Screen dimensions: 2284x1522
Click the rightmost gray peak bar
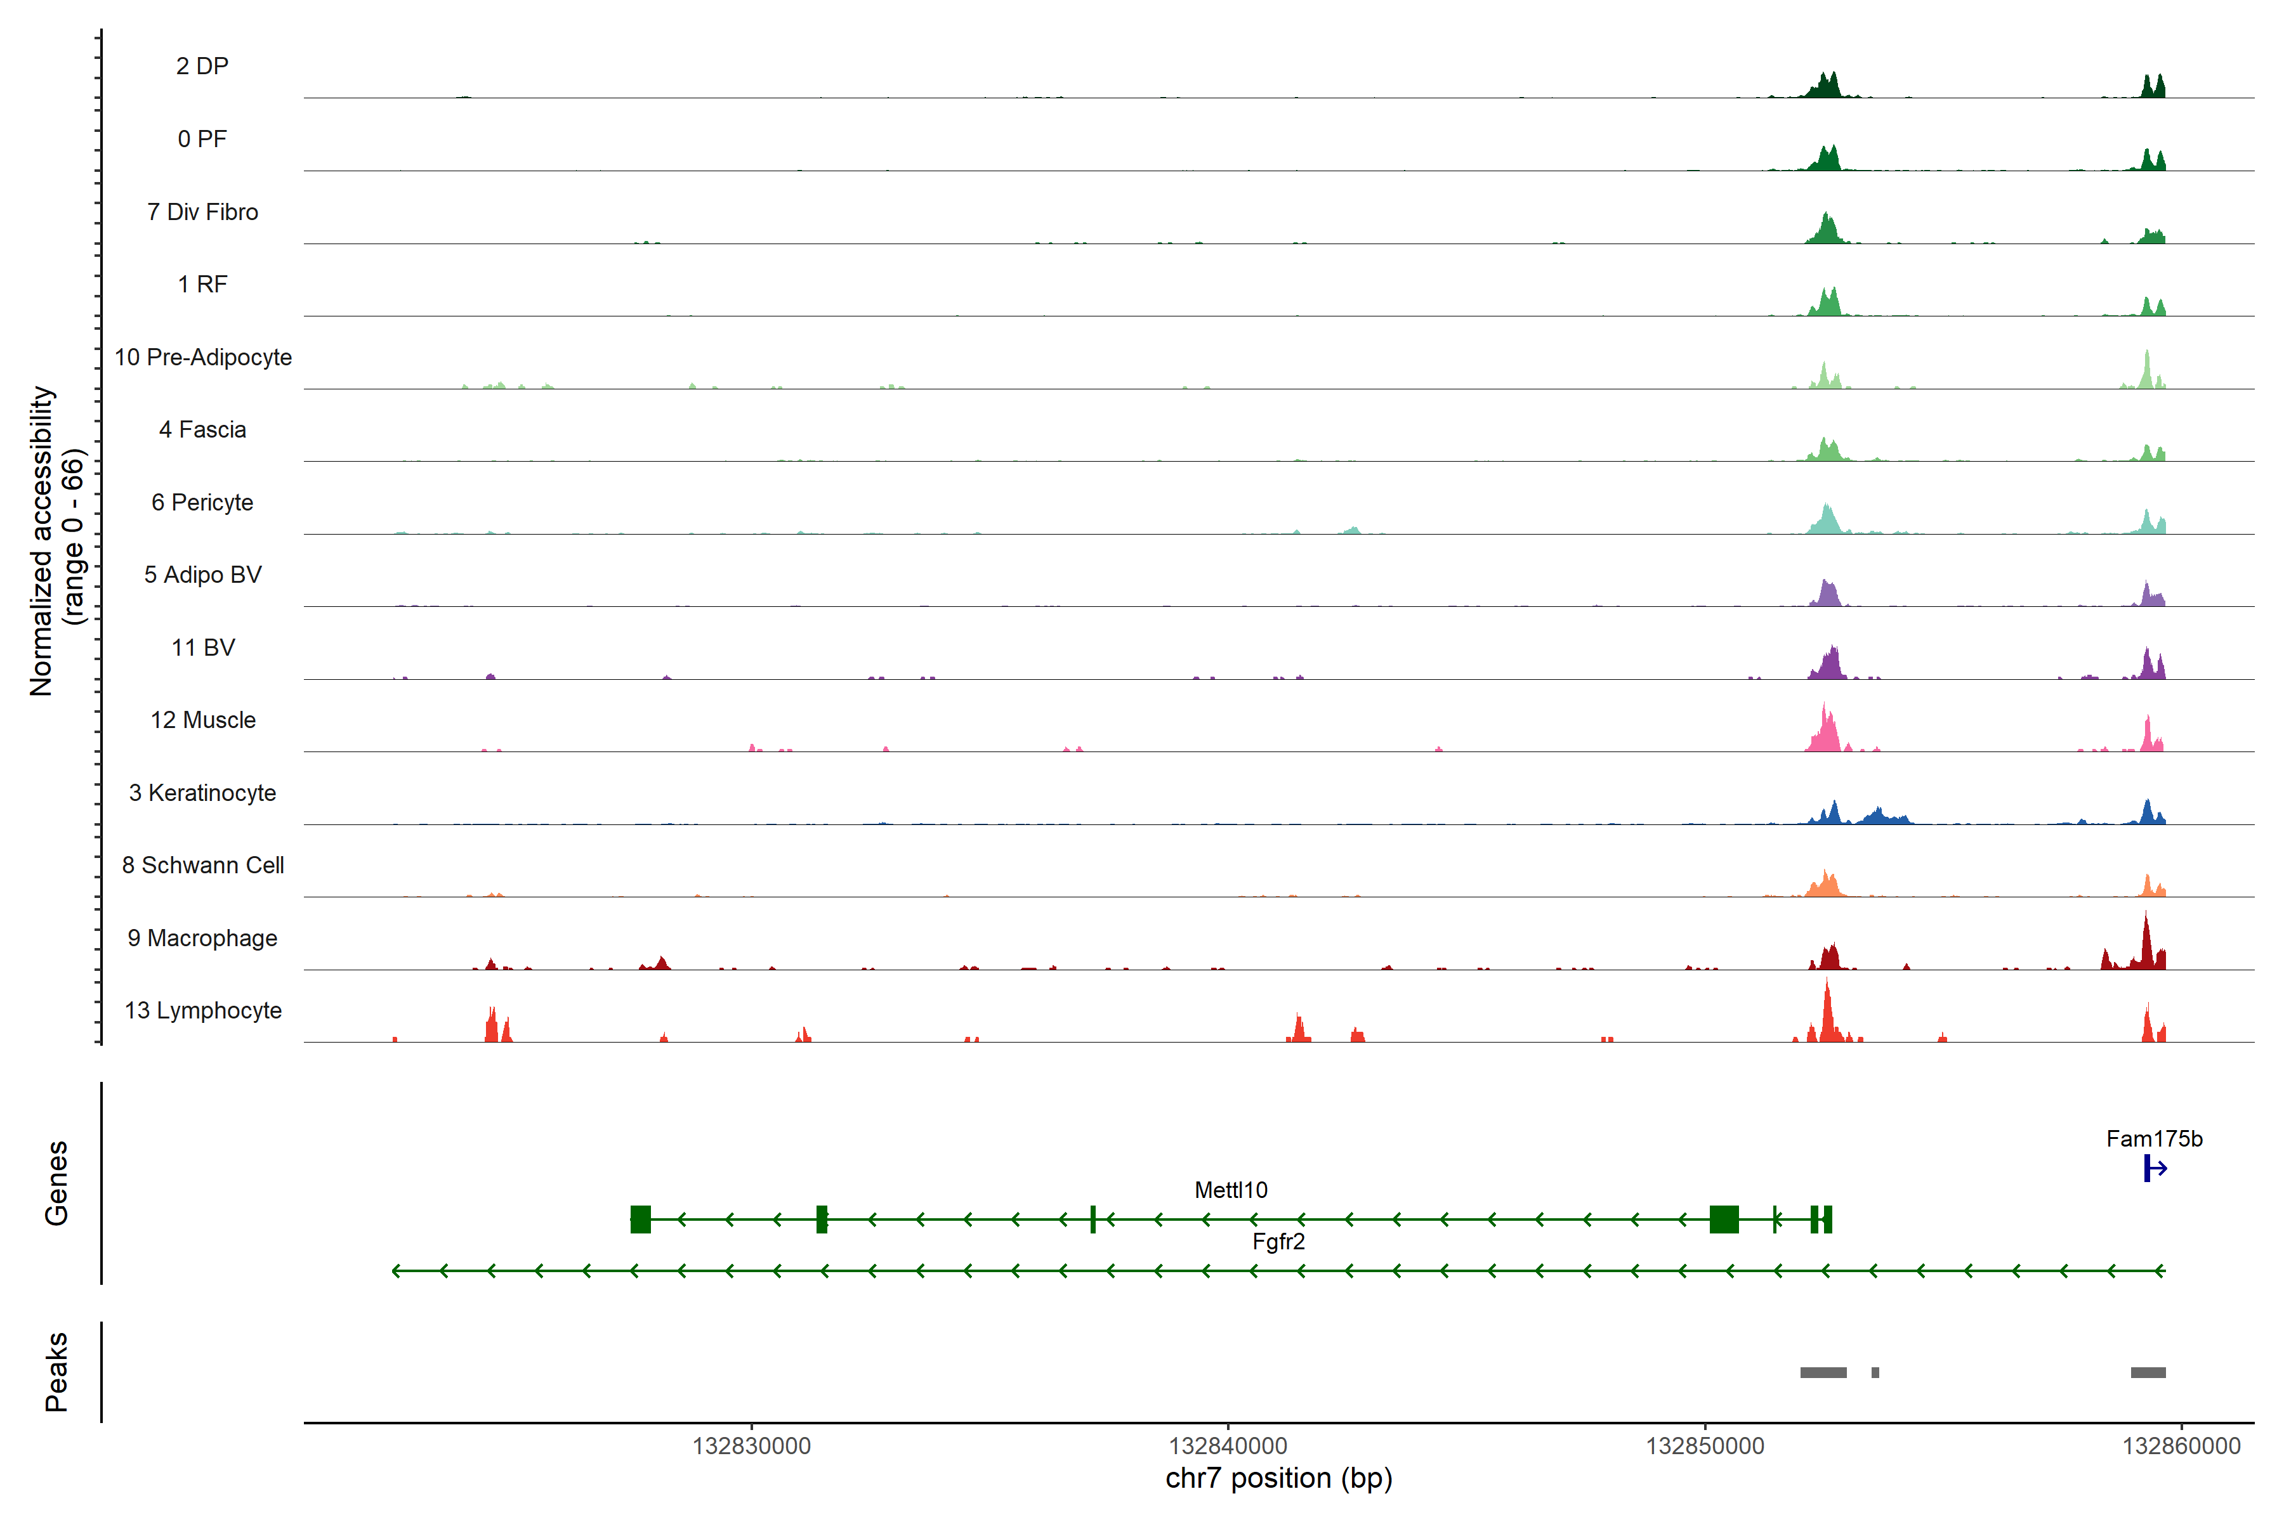2148,1372
